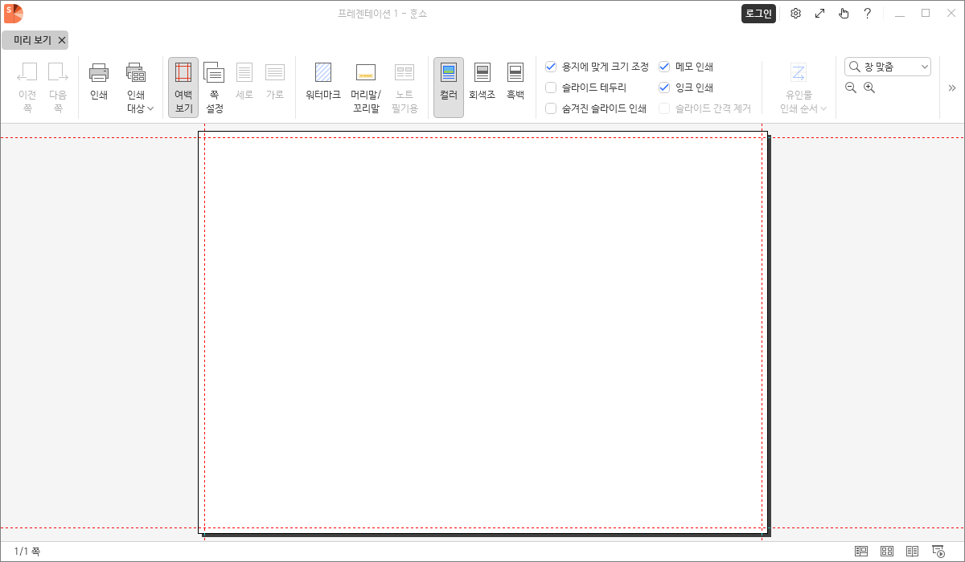The width and height of the screenshot is (965, 562).
Task: Click the 인쇄 printer icon
Action: pos(99,72)
